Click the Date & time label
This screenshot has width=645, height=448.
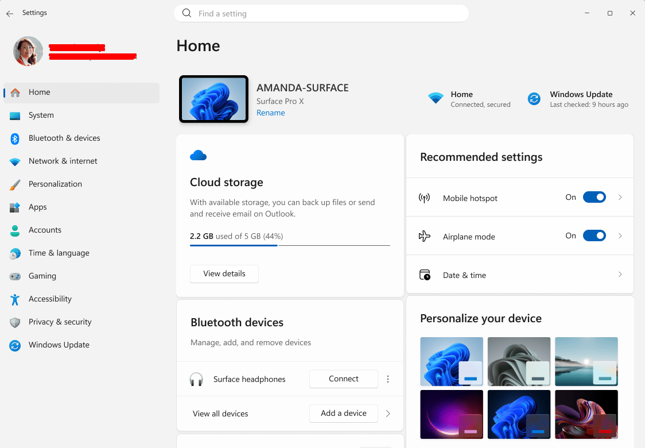(x=464, y=276)
